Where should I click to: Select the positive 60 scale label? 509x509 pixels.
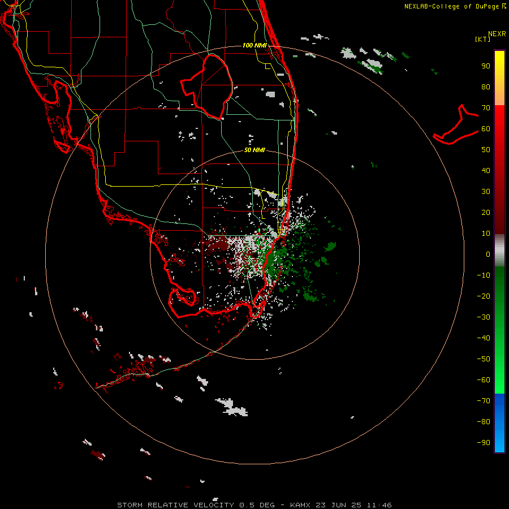pyautogui.click(x=486, y=128)
